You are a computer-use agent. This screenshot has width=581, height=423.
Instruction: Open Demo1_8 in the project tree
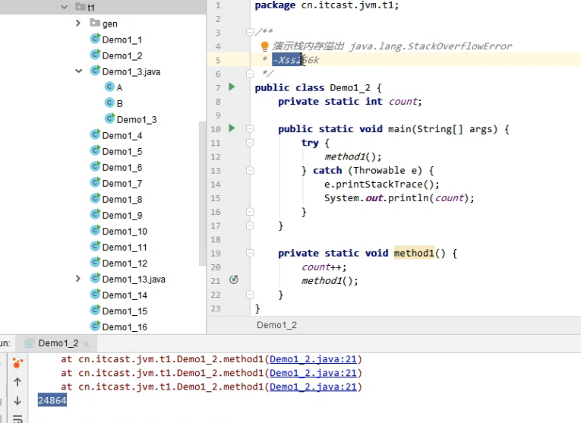click(x=122, y=199)
